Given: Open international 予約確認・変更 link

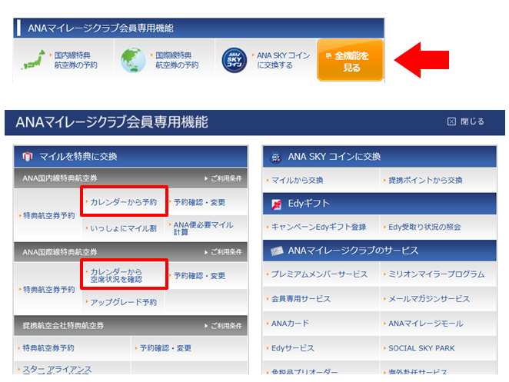Looking at the screenshot, I should (x=199, y=275).
